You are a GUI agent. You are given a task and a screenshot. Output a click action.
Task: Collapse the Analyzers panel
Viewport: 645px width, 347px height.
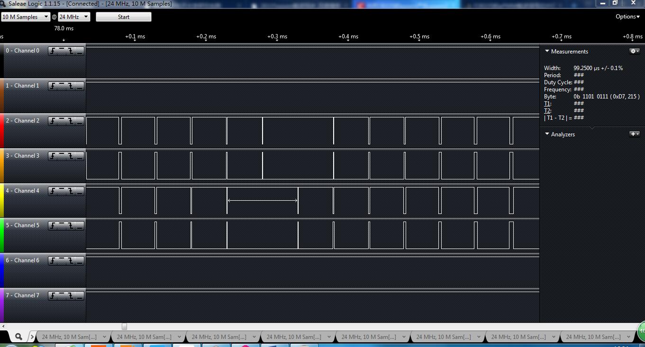pyautogui.click(x=547, y=134)
